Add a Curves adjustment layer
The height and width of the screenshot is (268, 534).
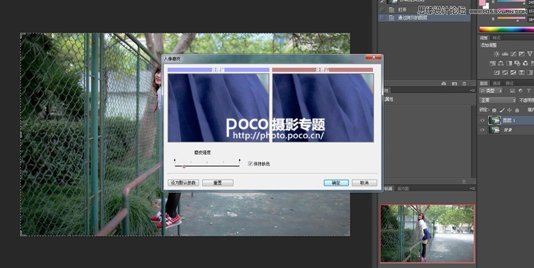[x=513, y=54]
